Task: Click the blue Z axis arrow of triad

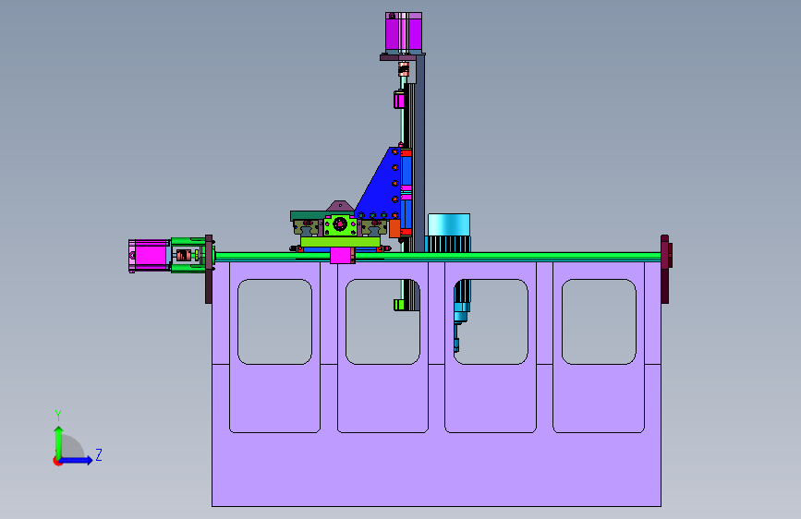Action: click(77, 460)
